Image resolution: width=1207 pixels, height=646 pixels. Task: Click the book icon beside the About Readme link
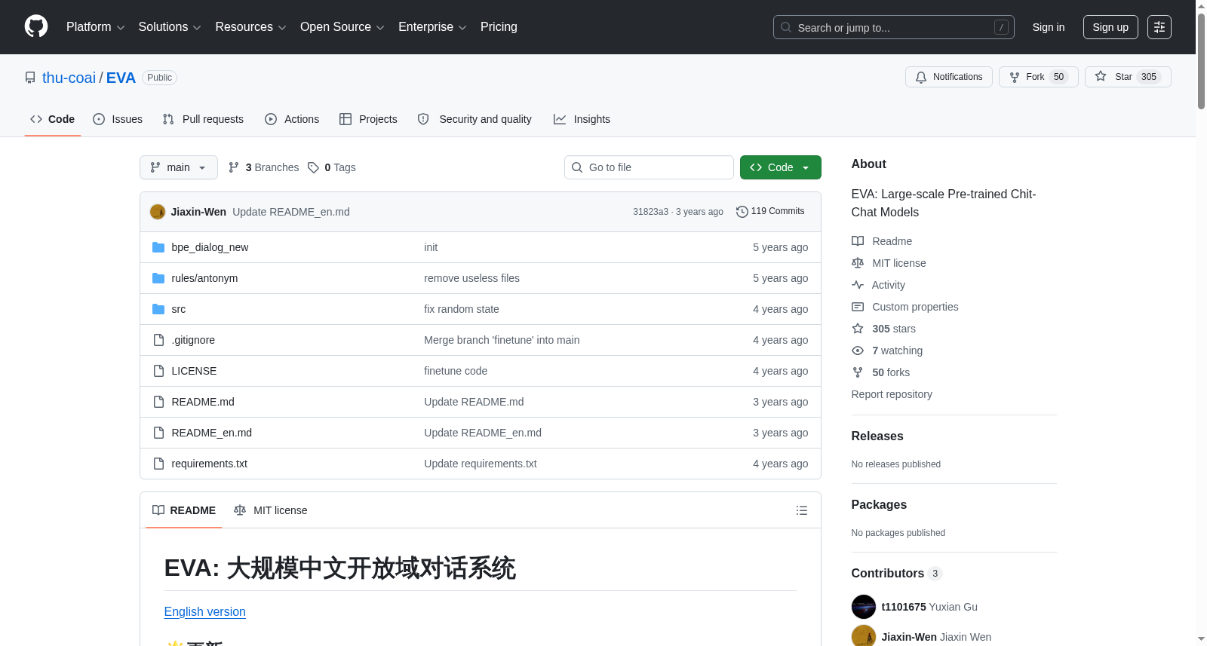coord(858,241)
